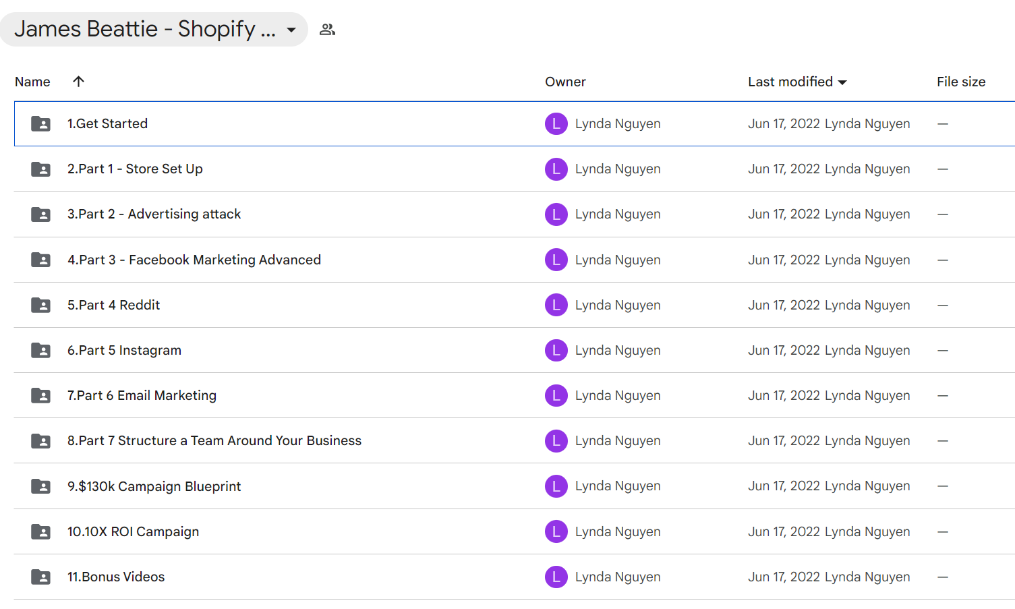Click folder icon of 1.Get Started
Viewport: 1015px width, 609px height.
pyautogui.click(x=40, y=124)
